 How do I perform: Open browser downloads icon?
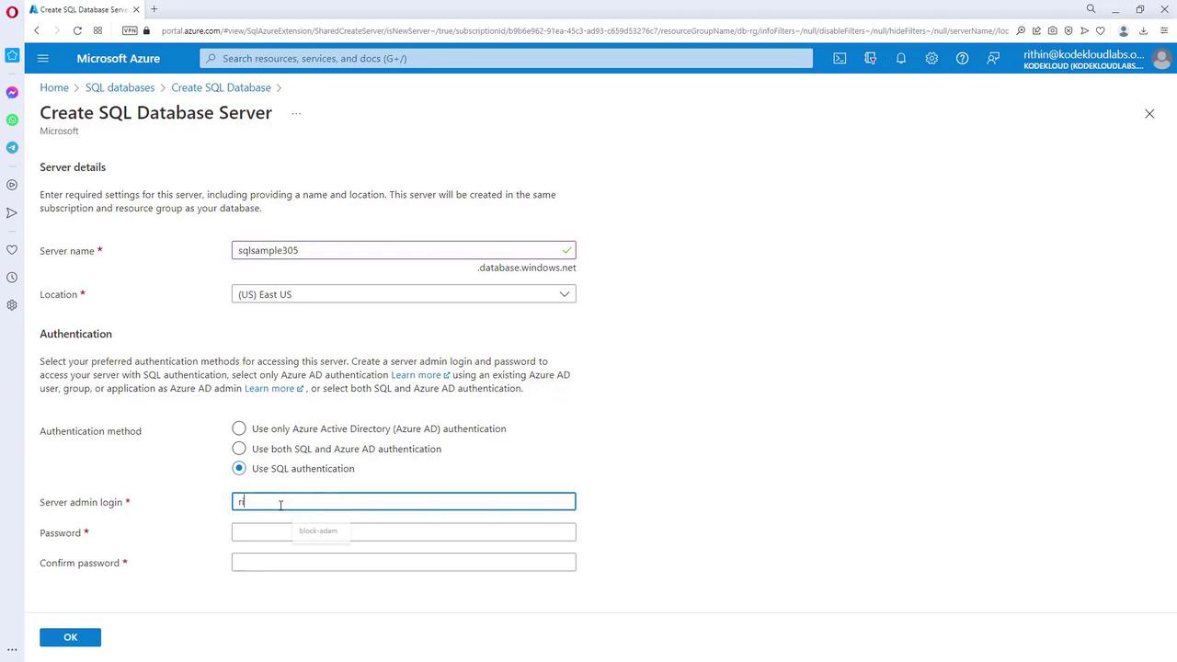1144,30
